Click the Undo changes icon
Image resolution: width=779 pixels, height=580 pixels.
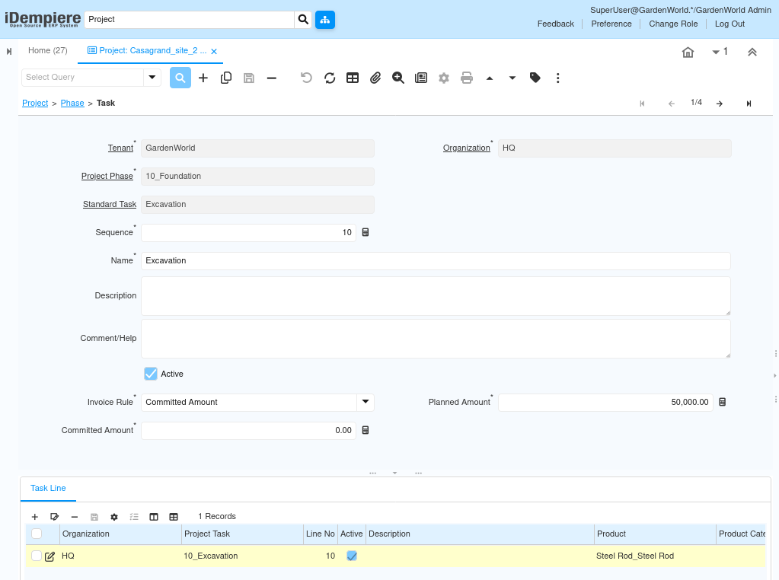306,78
